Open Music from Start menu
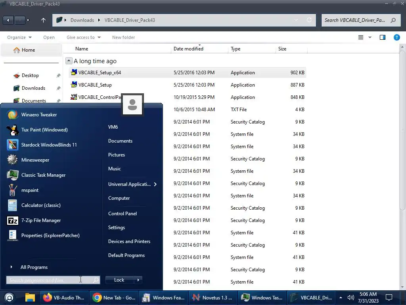Image resolution: width=406 pixels, height=305 pixels. pos(115,168)
